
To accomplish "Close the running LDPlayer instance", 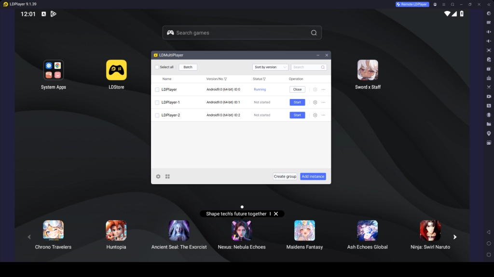I will pos(297,89).
